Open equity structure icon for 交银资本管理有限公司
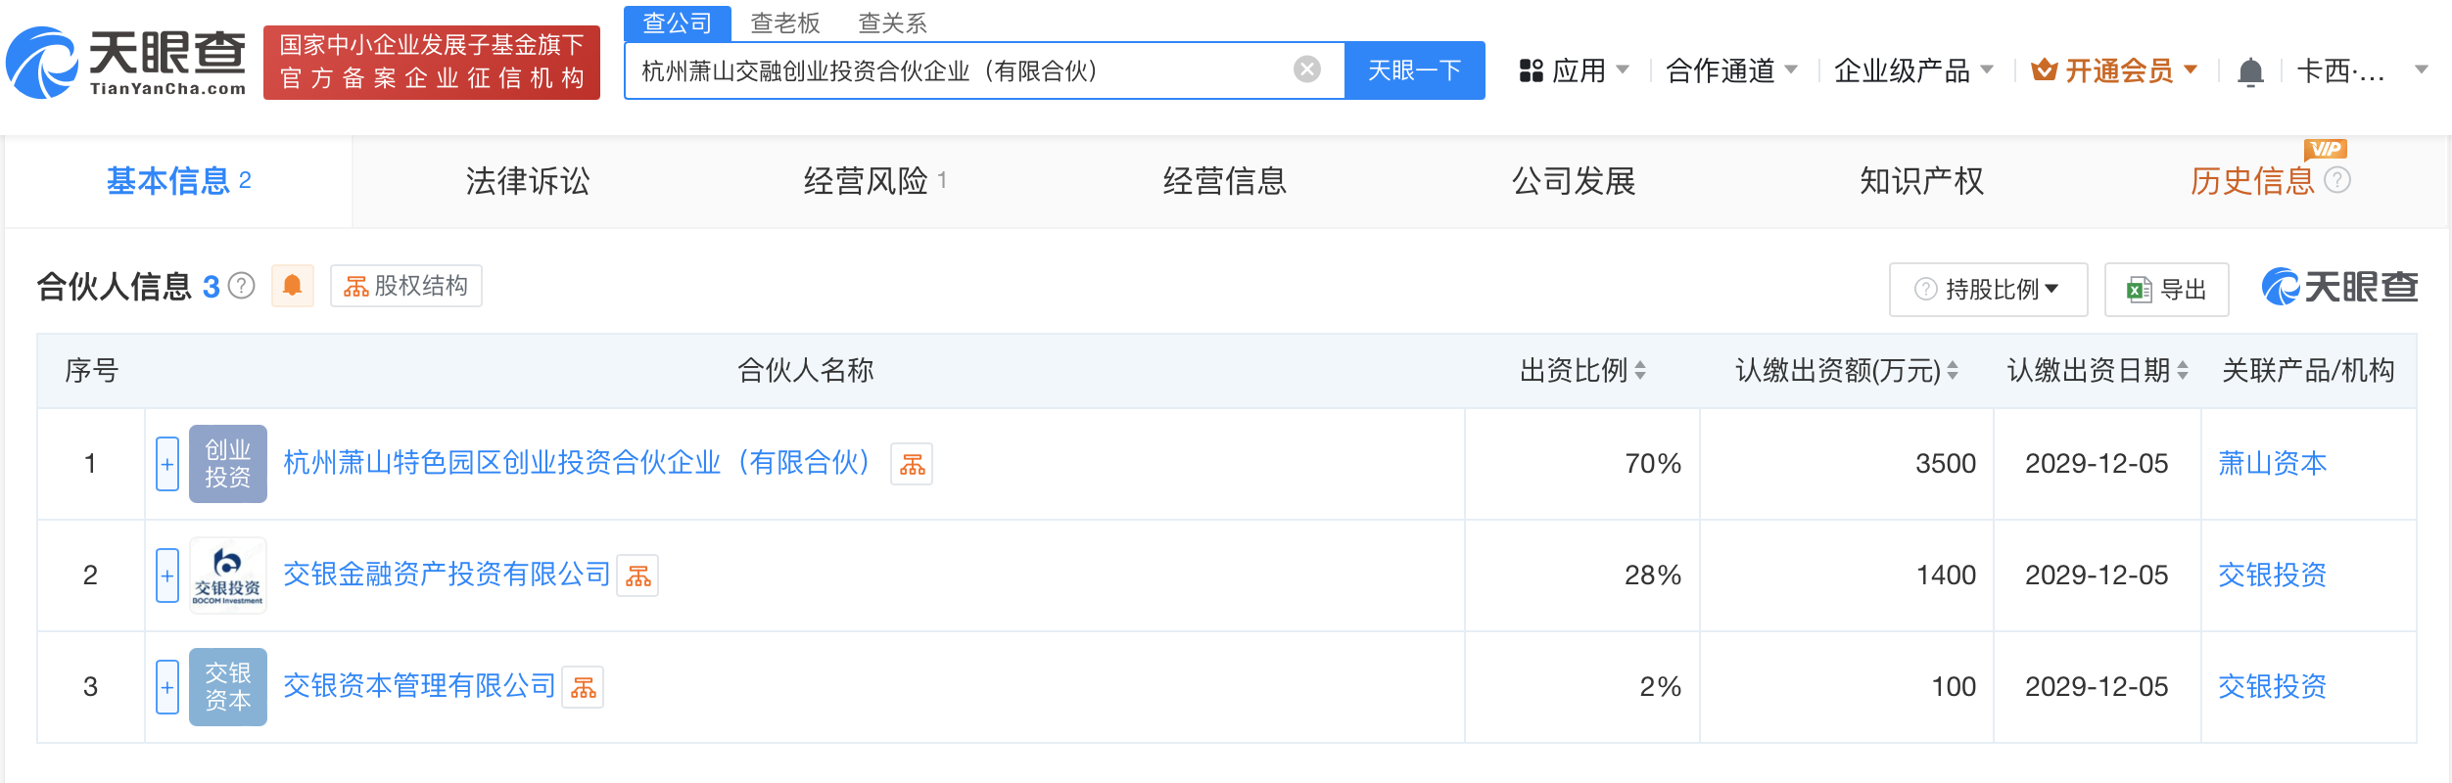 pyautogui.click(x=583, y=687)
